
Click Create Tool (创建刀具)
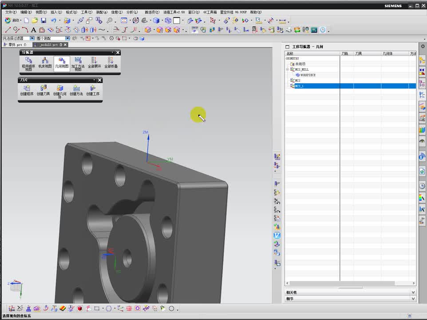[x=43, y=90]
